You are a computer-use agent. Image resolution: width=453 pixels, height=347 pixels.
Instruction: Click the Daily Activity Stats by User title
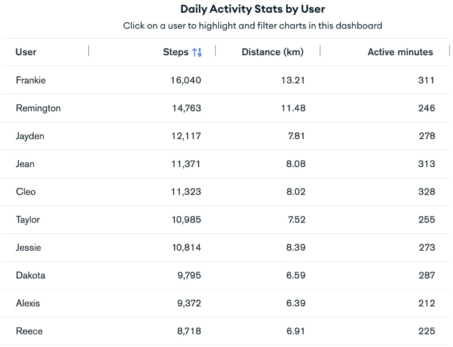click(x=253, y=8)
